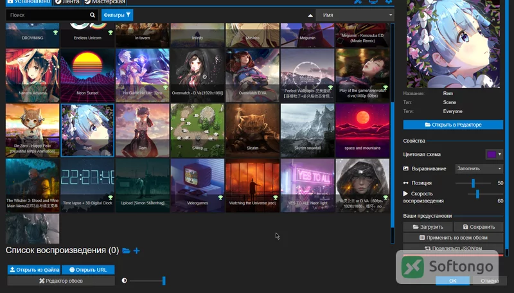Click the Открыть URL button
The width and height of the screenshot is (514, 293).
point(88,270)
